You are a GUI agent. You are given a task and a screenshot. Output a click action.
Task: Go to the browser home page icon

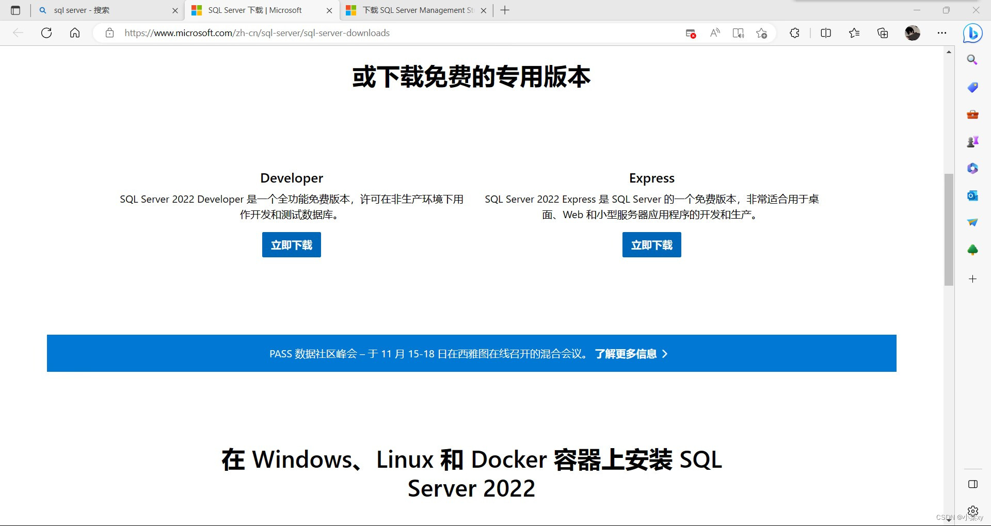tap(75, 33)
